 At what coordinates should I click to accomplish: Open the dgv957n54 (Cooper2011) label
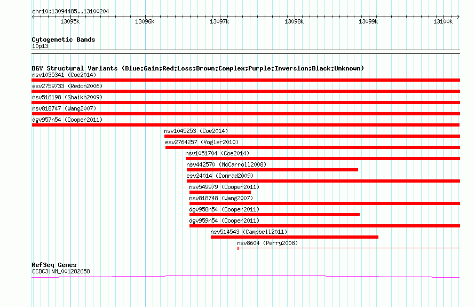[x=67, y=120]
